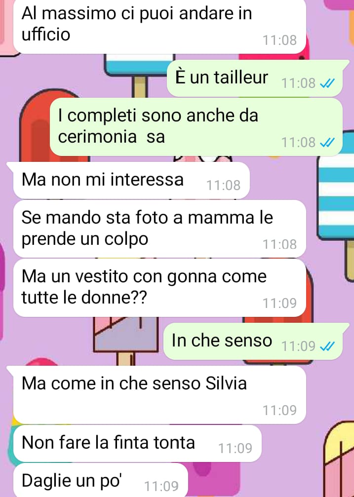Tap the 11:09 timestamp under 'Ma come in che senso Silvia'
Viewport: 354px width, 497px height.
pyautogui.click(x=279, y=411)
